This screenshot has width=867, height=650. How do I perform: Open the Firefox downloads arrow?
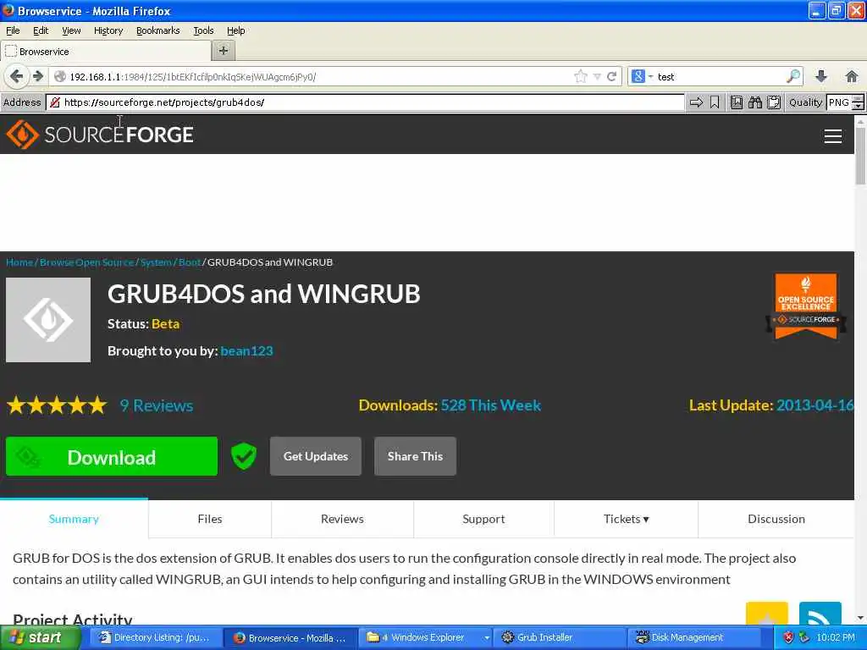coord(821,76)
